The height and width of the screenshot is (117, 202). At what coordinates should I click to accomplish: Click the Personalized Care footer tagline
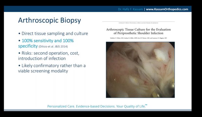(x=97, y=106)
